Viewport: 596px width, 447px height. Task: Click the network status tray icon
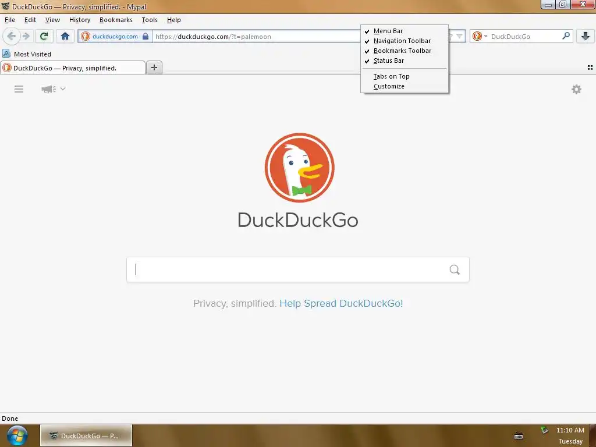click(544, 430)
